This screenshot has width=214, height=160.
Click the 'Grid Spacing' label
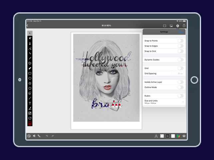coord(150,74)
